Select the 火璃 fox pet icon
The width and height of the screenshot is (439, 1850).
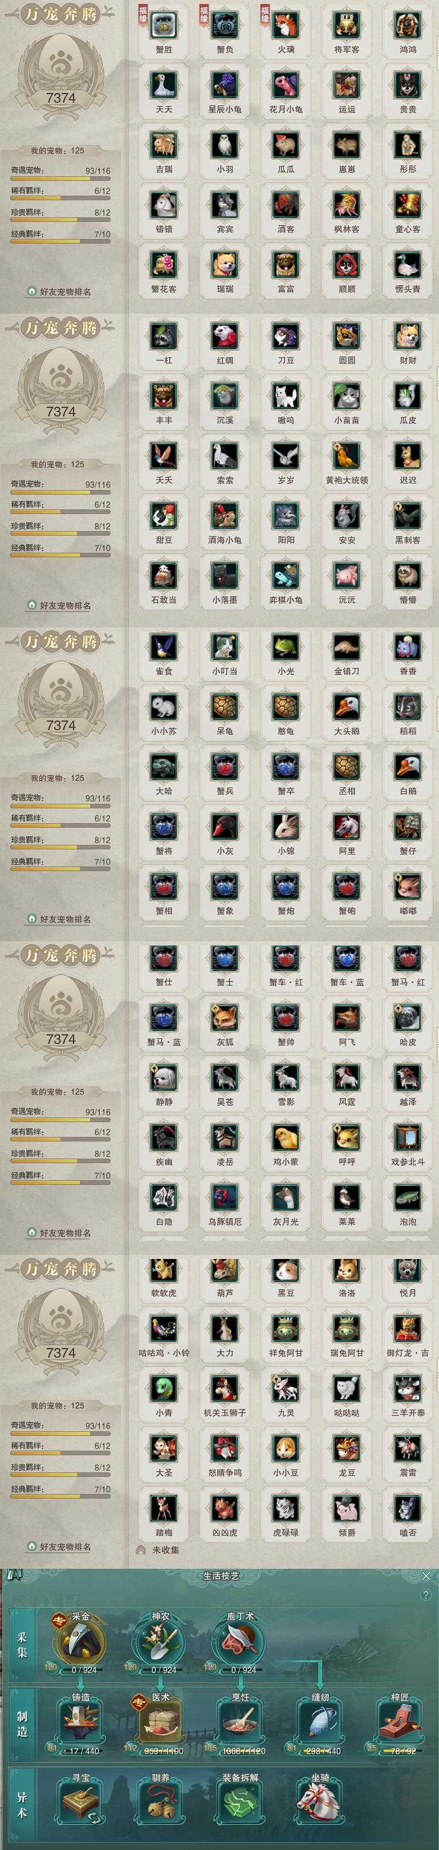point(286,25)
